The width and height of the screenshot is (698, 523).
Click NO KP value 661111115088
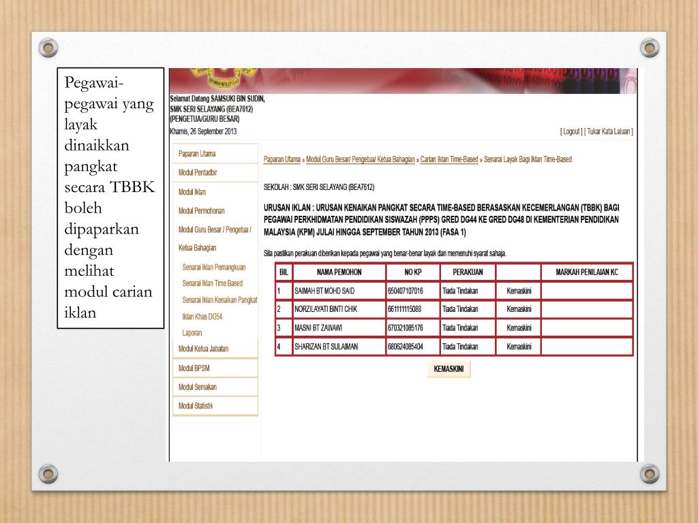(404, 309)
